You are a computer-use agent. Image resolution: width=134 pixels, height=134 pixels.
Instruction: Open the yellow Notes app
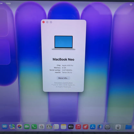tap(63, 127)
